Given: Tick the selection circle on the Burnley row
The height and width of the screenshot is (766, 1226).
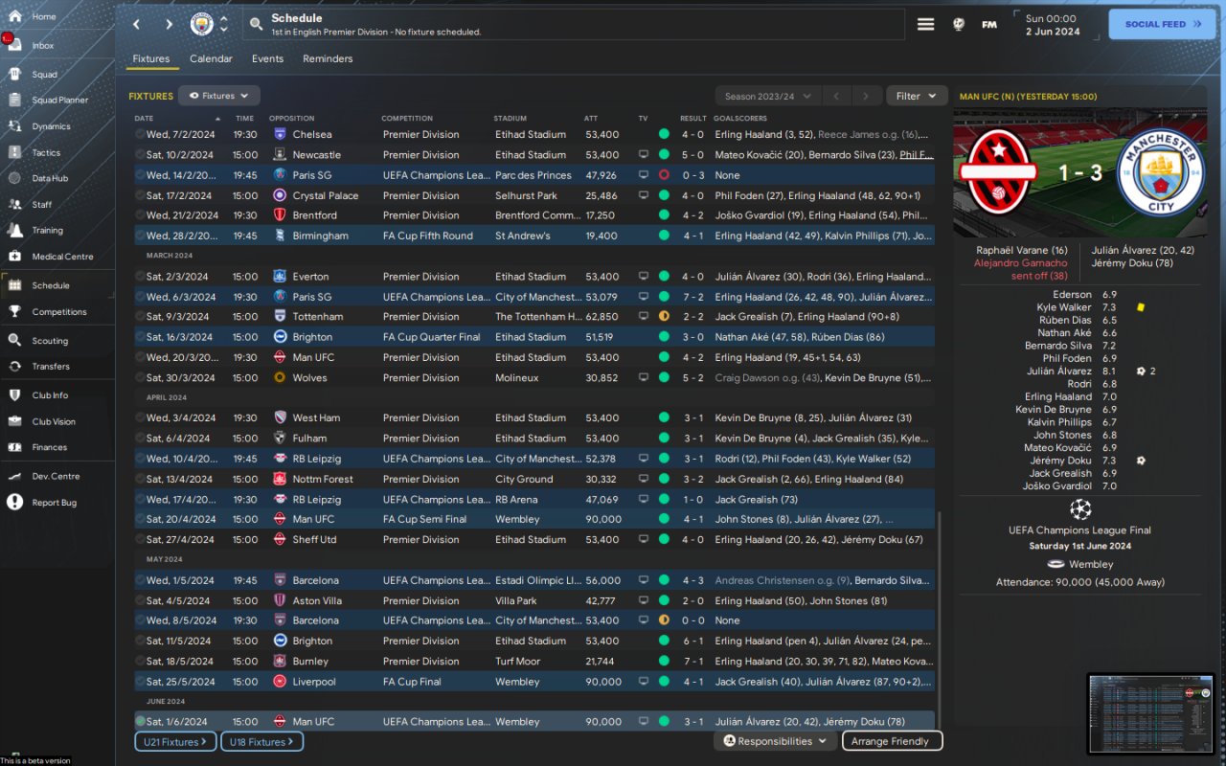Looking at the screenshot, I should 140,661.
